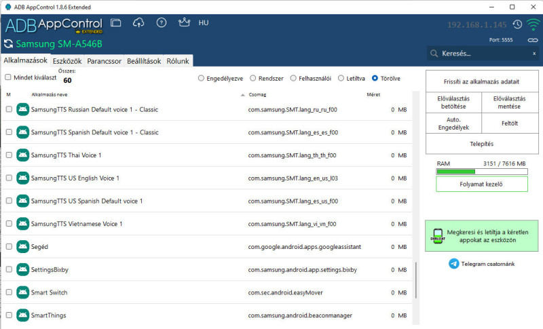This screenshot has width=543, height=329.
Task: Click the SmartThings app icon
Action: tap(23, 315)
